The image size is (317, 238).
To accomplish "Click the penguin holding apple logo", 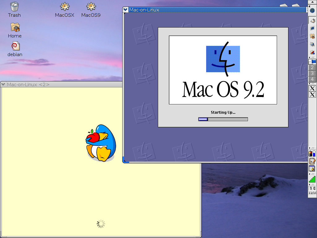I will coord(101,143).
